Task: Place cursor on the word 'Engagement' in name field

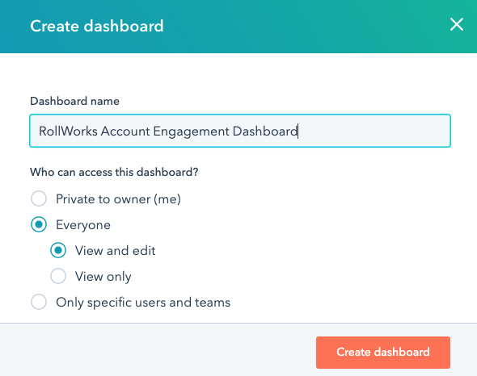Action: [x=191, y=132]
